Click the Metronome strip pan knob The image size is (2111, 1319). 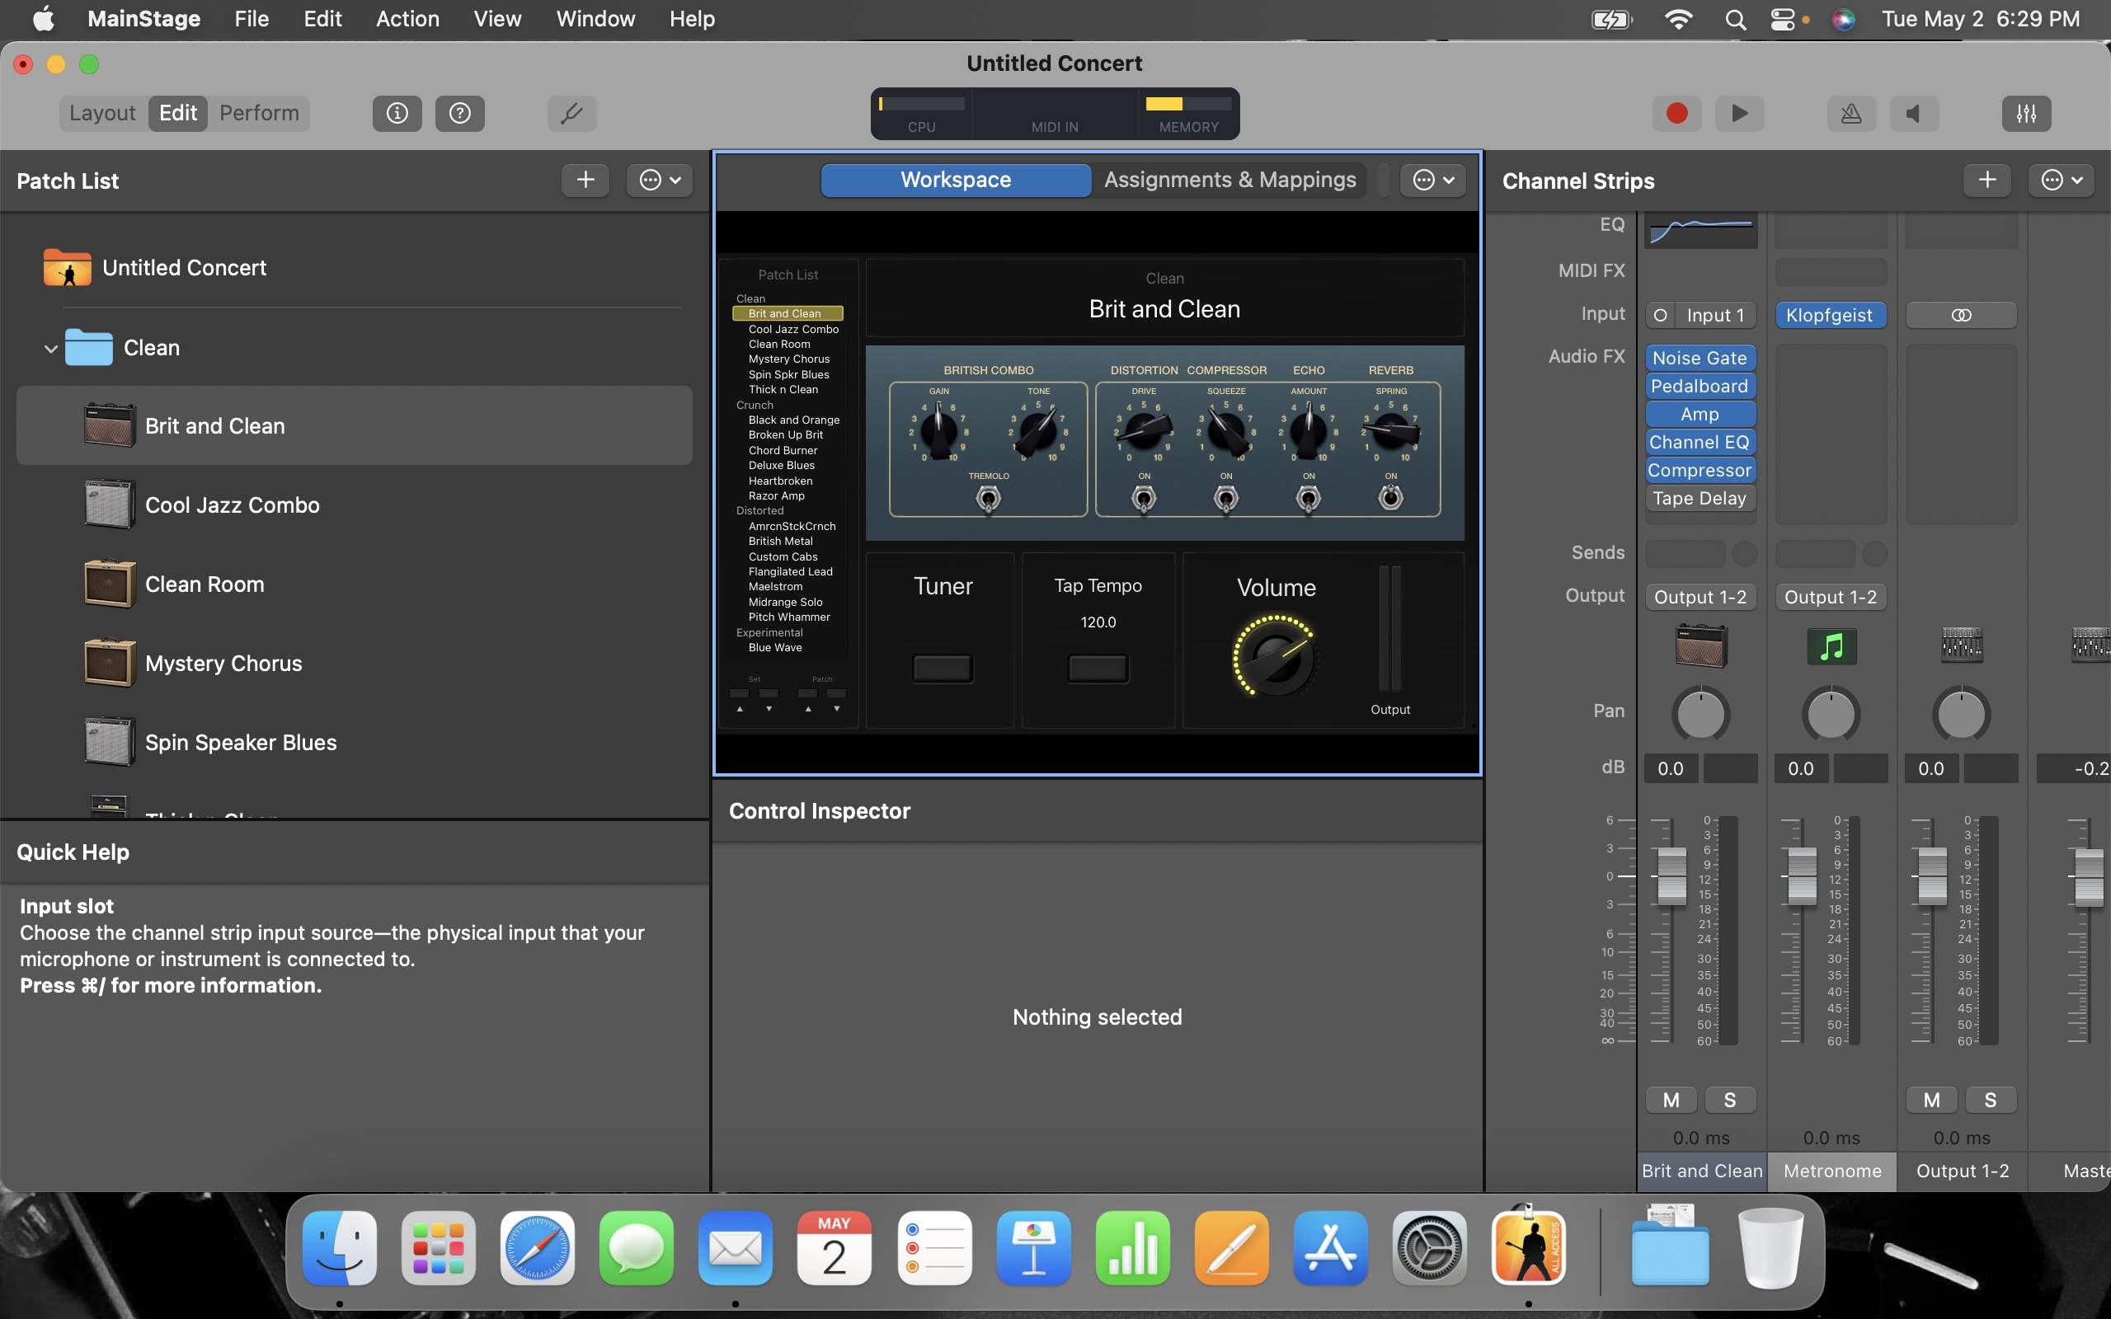pyautogui.click(x=1831, y=715)
